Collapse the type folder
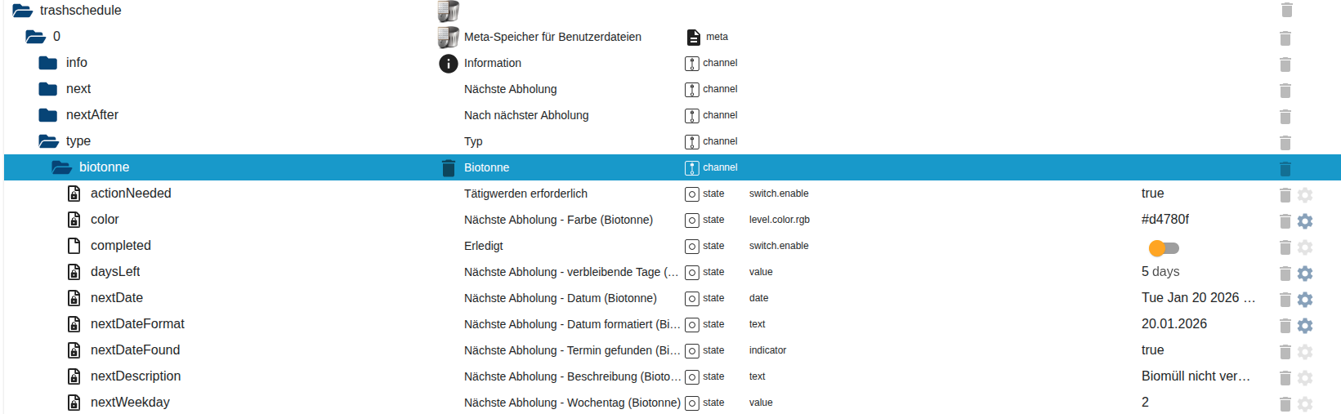This screenshot has height=414, width=1341. click(49, 141)
